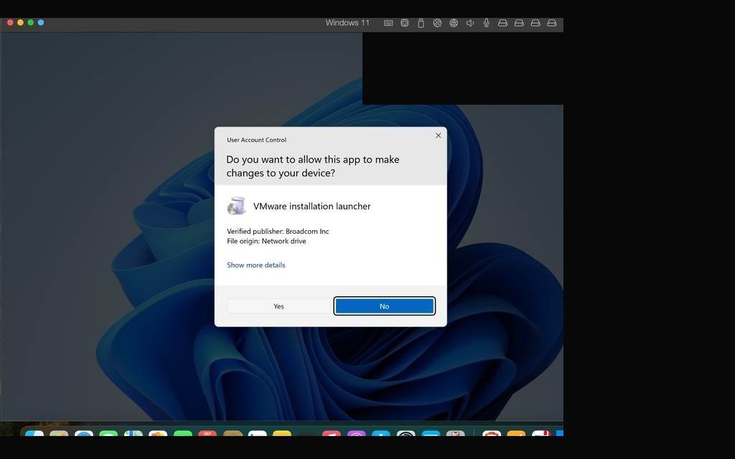
Task: Click "File origin: Network drive" text
Action: (x=266, y=241)
